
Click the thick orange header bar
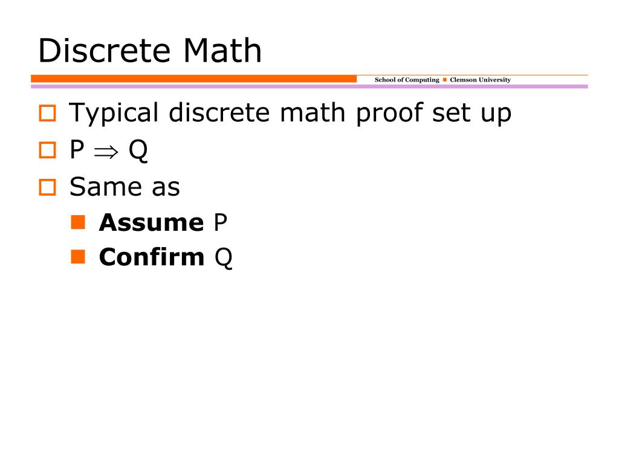point(194,79)
